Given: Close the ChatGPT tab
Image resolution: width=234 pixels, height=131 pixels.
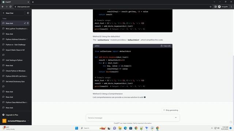Looking at the screenshot, I should (28, 2).
